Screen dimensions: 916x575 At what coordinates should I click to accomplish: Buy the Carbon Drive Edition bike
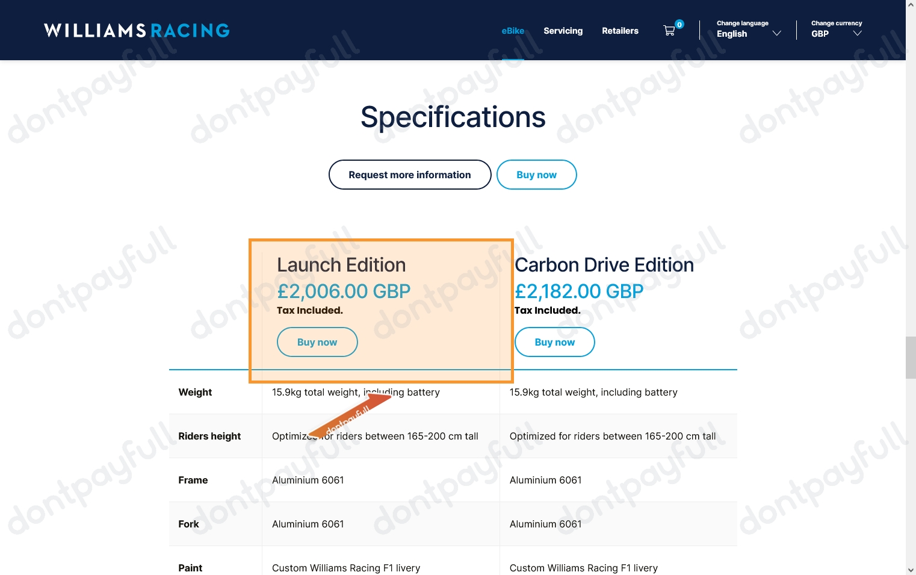554,342
